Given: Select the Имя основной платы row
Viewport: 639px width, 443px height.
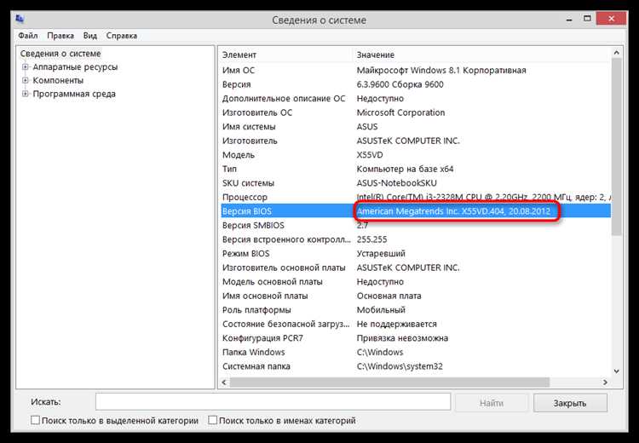Looking at the screenshot, I should [x=416, y=296].
